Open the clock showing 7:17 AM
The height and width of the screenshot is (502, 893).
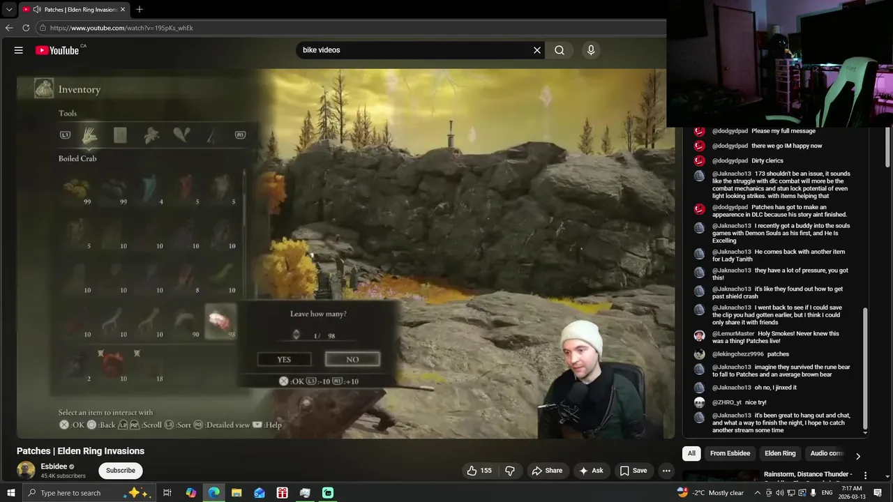point(851,493)
